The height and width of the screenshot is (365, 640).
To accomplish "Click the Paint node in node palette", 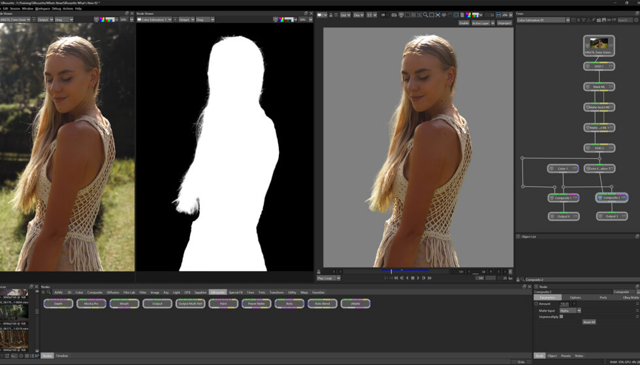I will pos(223,304).
